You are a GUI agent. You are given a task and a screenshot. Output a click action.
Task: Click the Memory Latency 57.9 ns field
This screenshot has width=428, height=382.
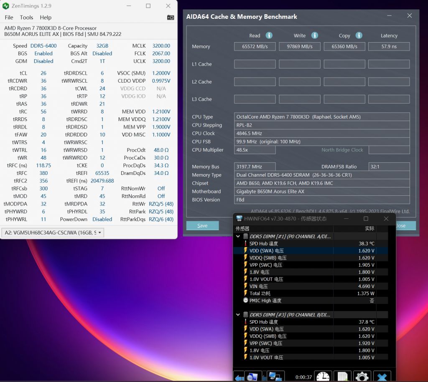click(389, 46)
